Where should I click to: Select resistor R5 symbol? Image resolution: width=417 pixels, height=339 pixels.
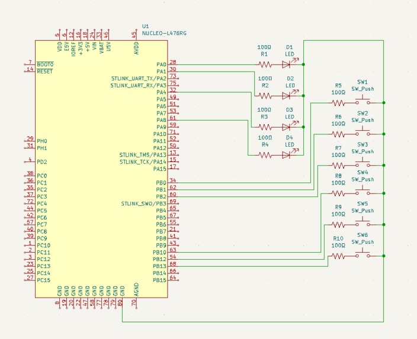click(338, 102)
